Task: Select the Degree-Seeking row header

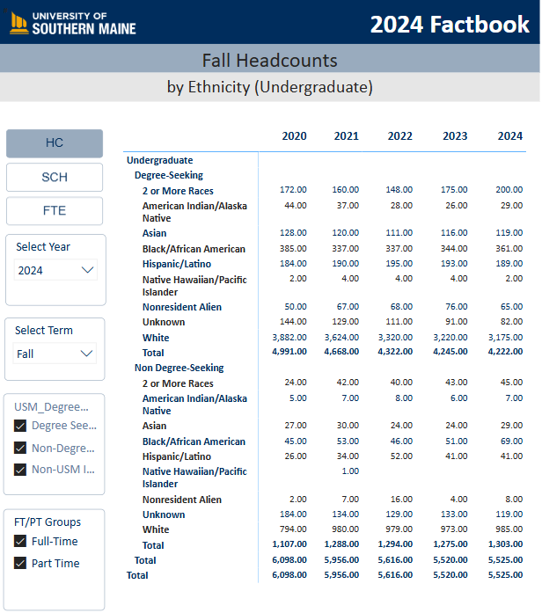Action: (x=168, y=175)
